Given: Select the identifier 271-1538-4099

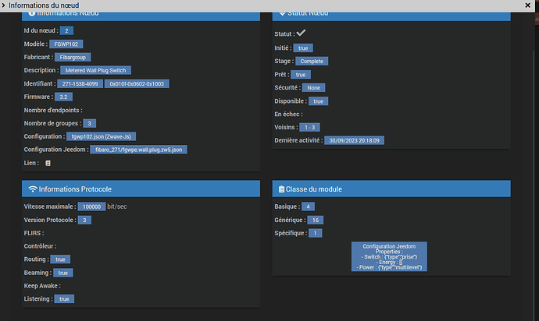Looking at the screenshot, I should tap(80, 83).
